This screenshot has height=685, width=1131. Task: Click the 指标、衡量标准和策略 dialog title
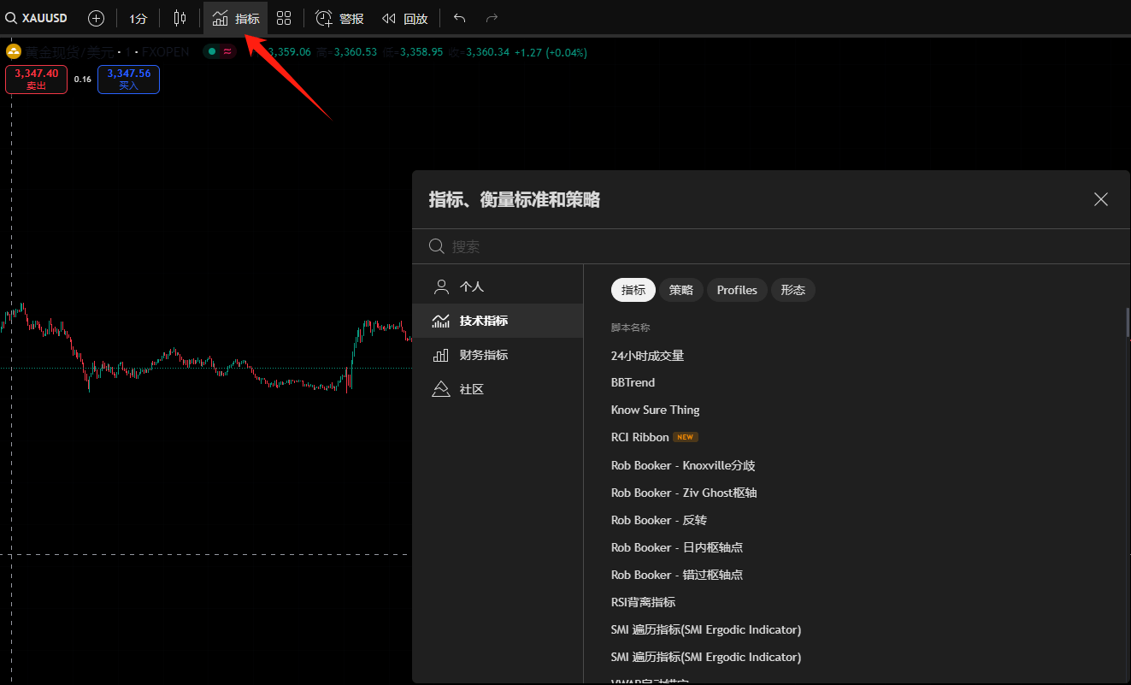pyautogui.click(x=514, y=199)
